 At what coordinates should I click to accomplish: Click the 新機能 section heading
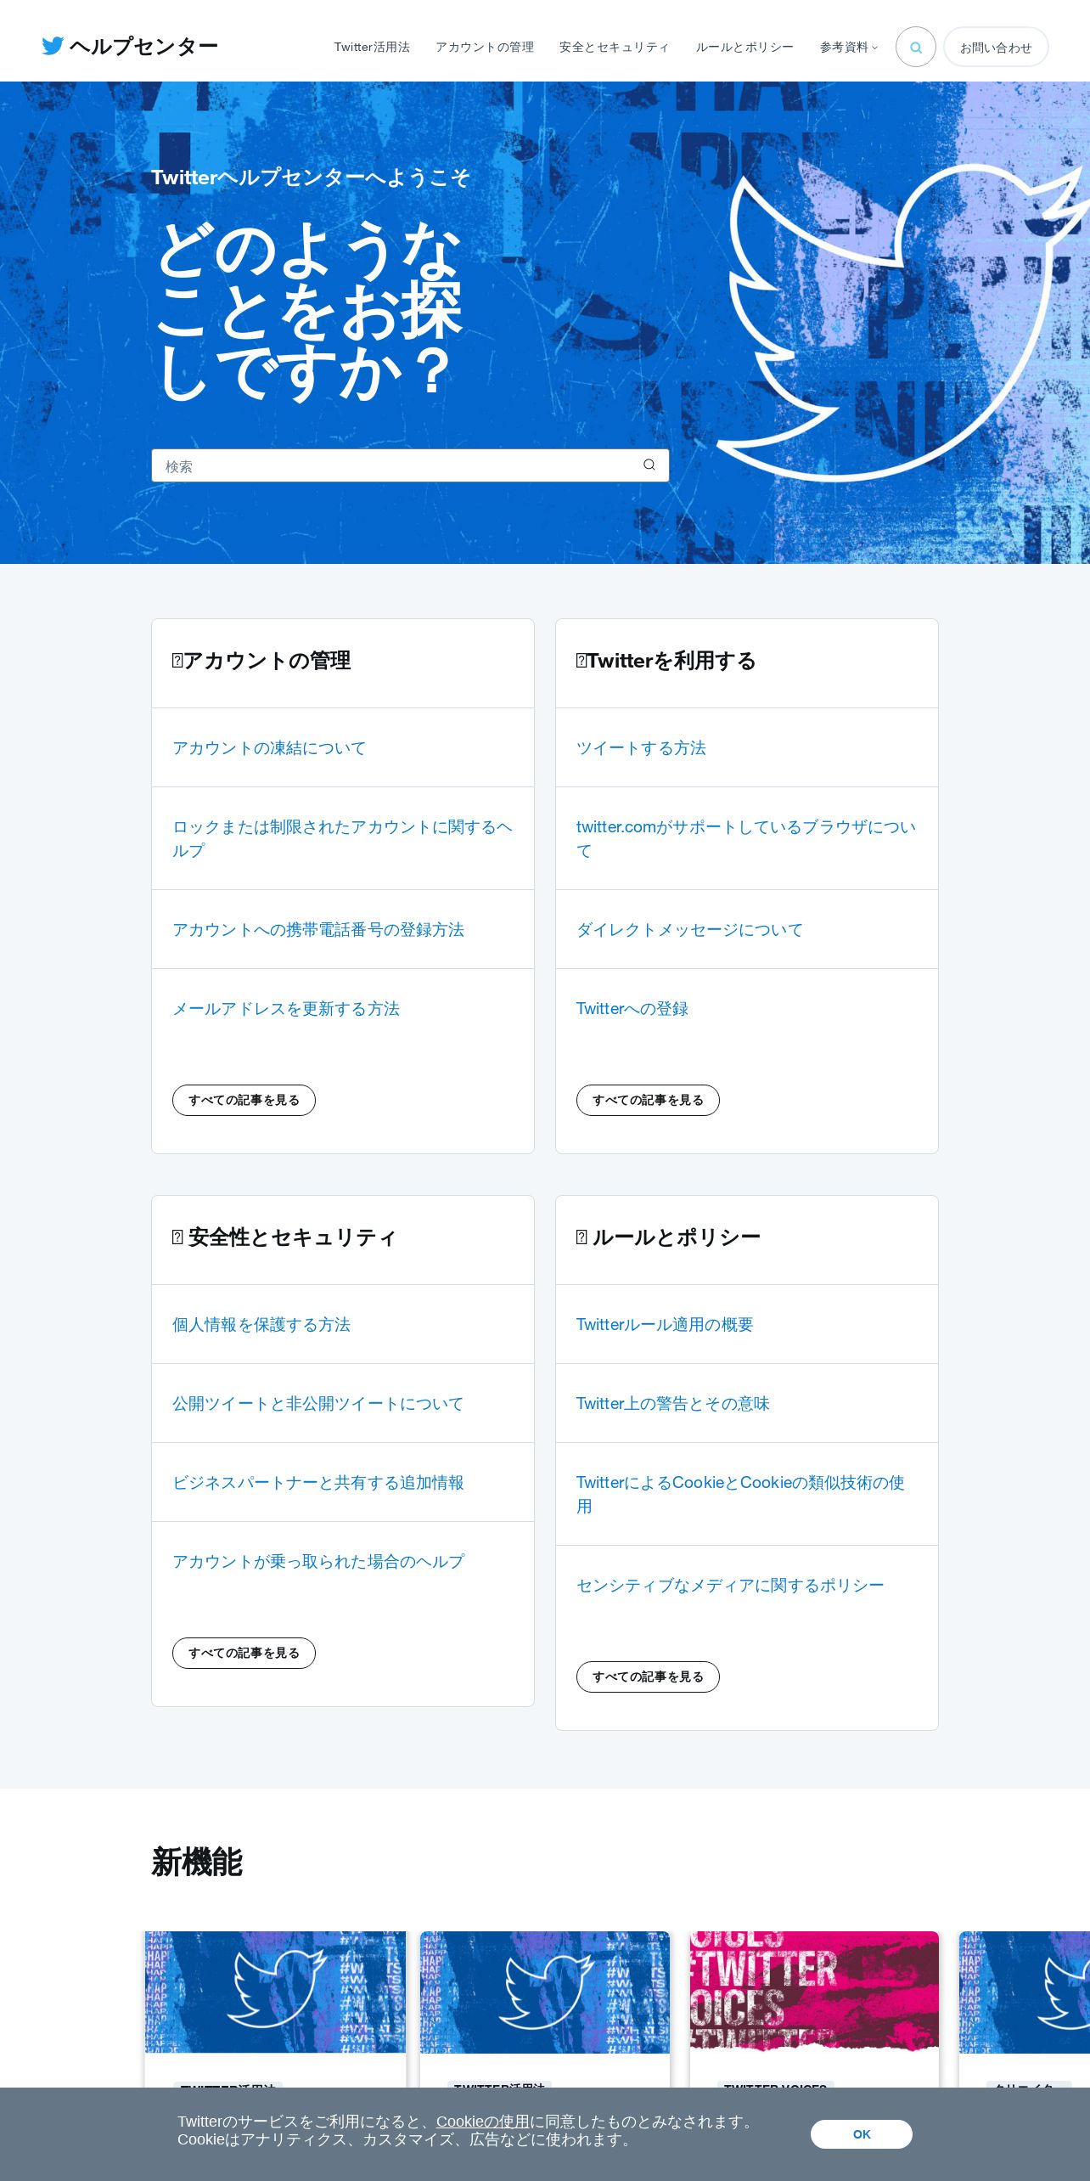(x=197, y=1863)
